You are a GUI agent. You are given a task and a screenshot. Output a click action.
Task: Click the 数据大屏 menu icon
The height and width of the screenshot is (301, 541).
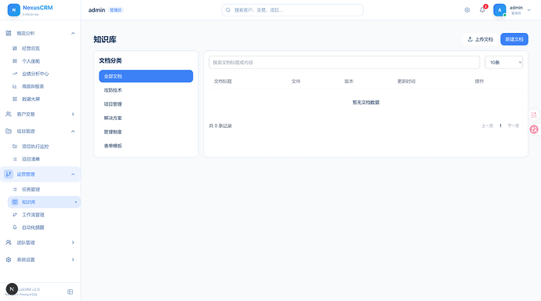14,99
